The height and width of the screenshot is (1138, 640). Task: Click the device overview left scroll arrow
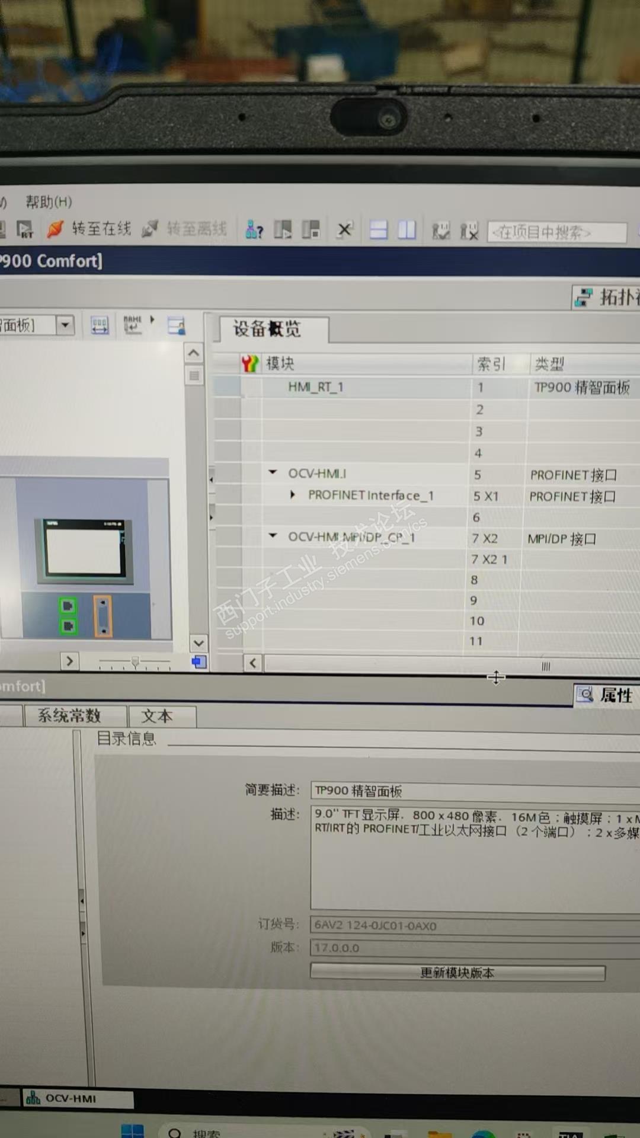[253, 663]
